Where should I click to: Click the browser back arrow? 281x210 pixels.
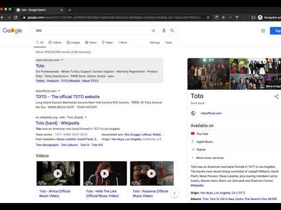click(x=2, y=17)
